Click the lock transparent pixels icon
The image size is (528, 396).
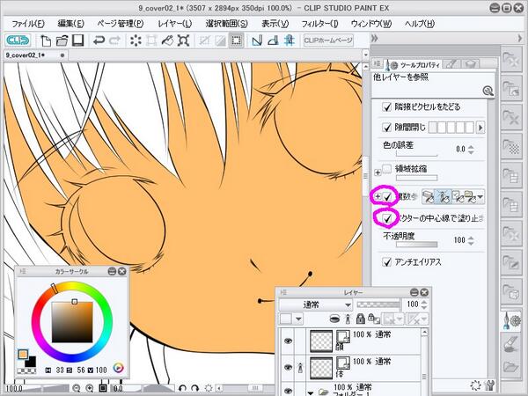(x=373, y=319)
